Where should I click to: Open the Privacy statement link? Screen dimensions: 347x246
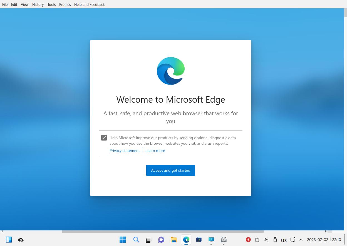[x=125, y=151]
